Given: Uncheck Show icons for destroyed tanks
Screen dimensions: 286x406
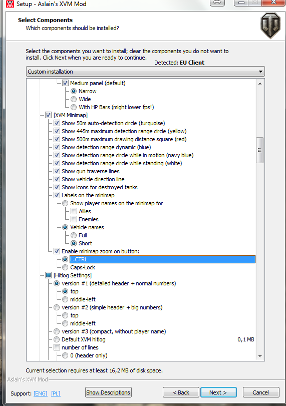Looking at the screenshot, I should pyautogui.click(x=57, y=187).
